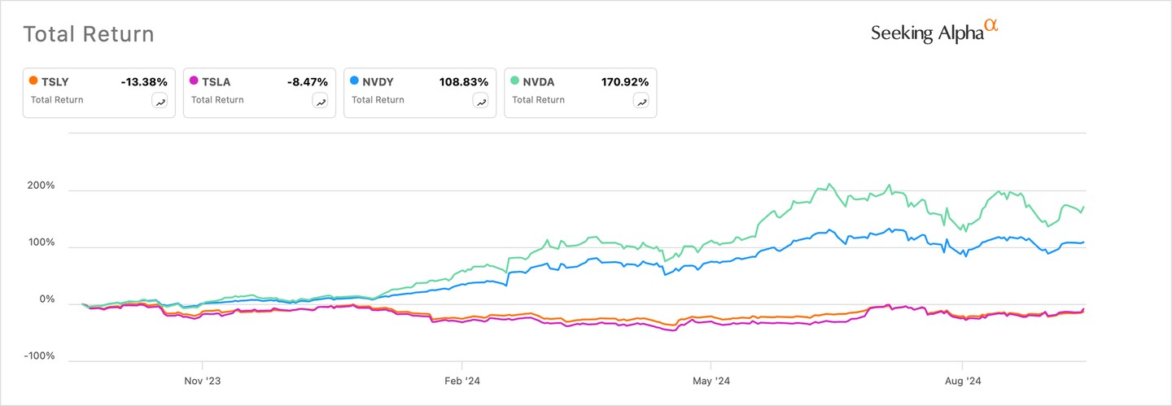The height and width of the screenshot is (406, 1172).
Task: Click the May '24 axis label
Action: pyautogui.click(x=711, y=380)
